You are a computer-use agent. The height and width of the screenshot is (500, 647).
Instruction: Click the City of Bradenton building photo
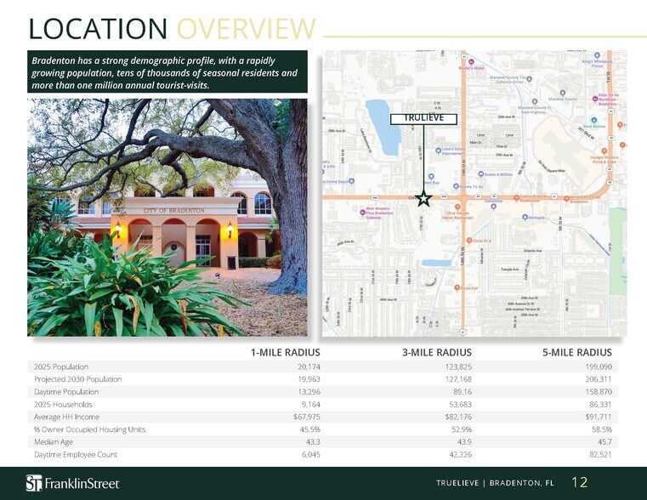(x=167, y=218)
